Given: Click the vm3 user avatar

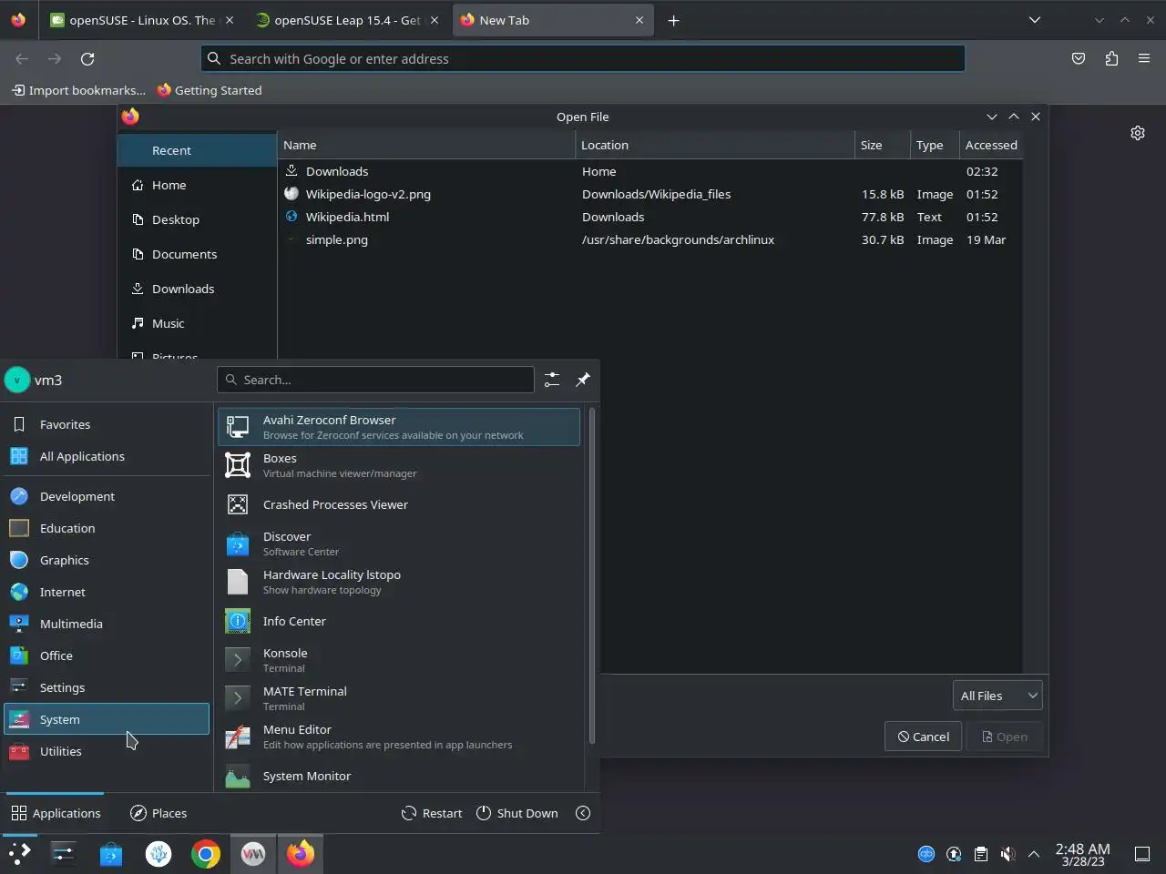Looking at the screenshot, I should pyautogui.click(x=17, y=380).
